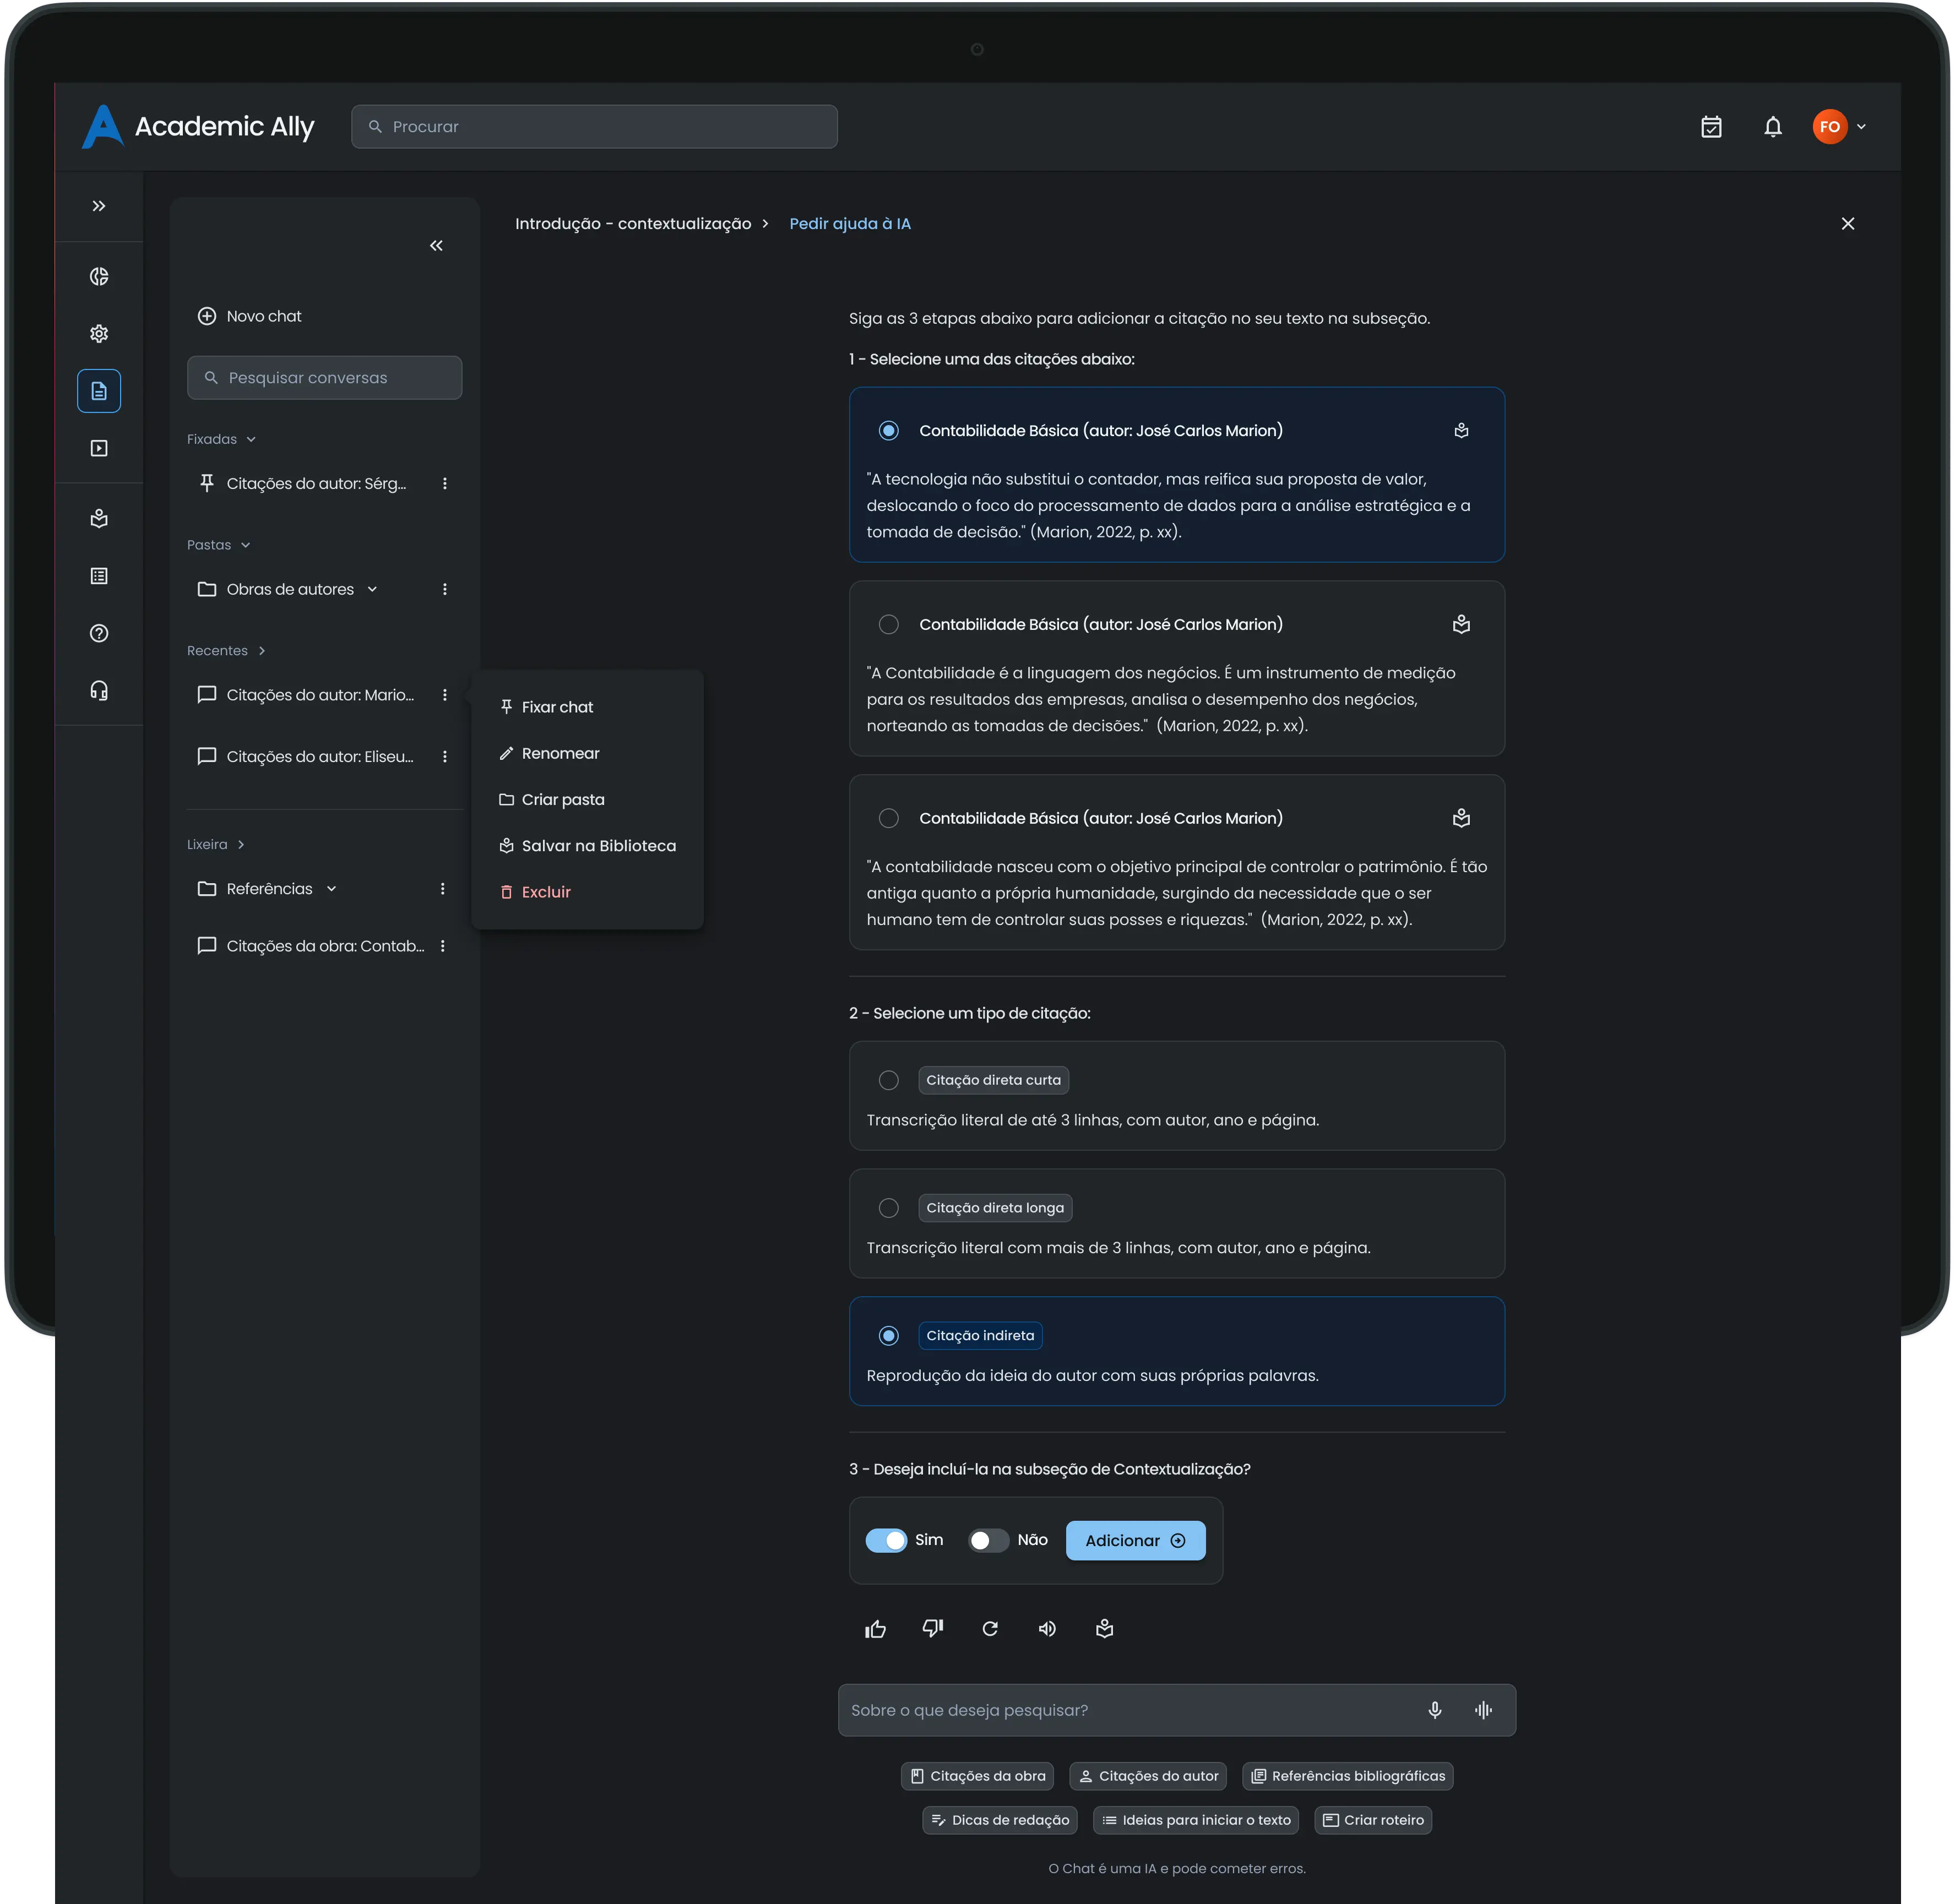Play the response aloud with speaker icon
The image size is (1955, 1904).
1047,1629
